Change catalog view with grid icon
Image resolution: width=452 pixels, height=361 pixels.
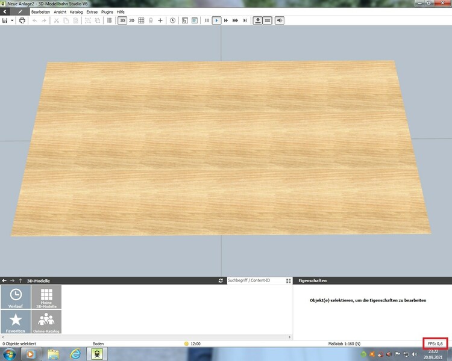click(288, 281)
